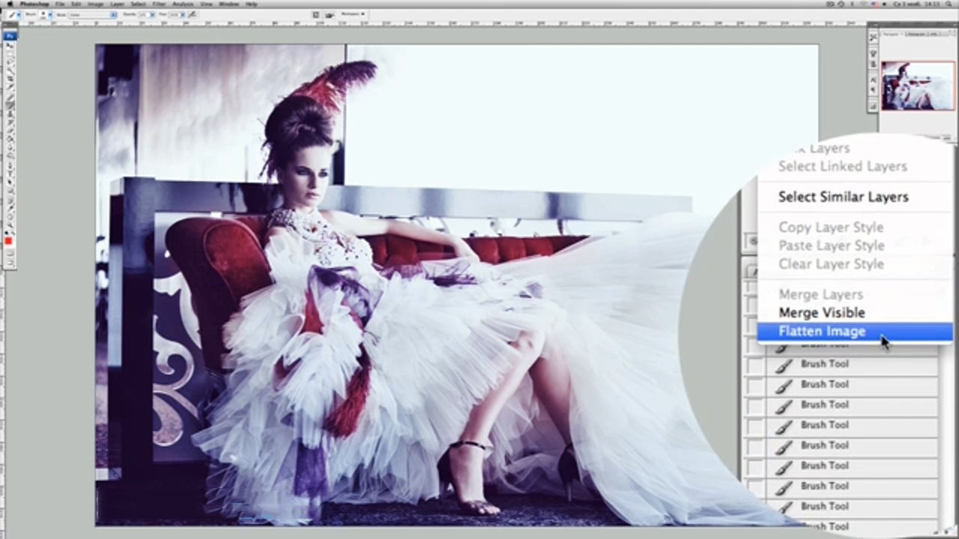Switch to the Navigator tab
Viewport: 959px width, 539px height.
(x=890, y=34)
